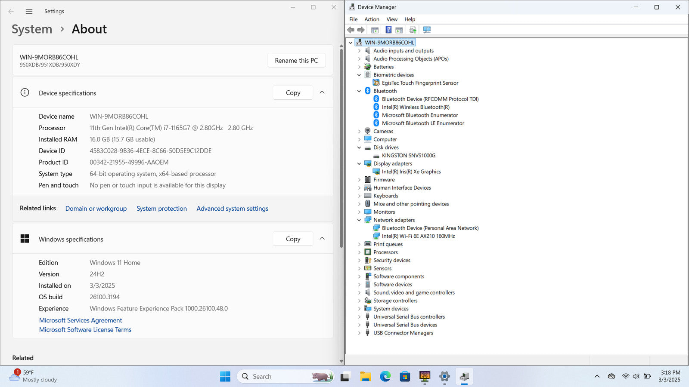The height and width of the screenshot is (387, 689).
Task: Open System protection link
Action: 161,209
